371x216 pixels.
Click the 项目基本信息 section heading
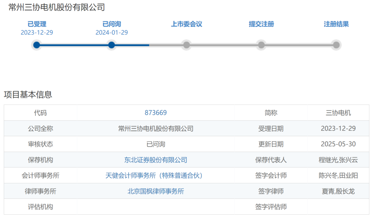pos(28,95)
